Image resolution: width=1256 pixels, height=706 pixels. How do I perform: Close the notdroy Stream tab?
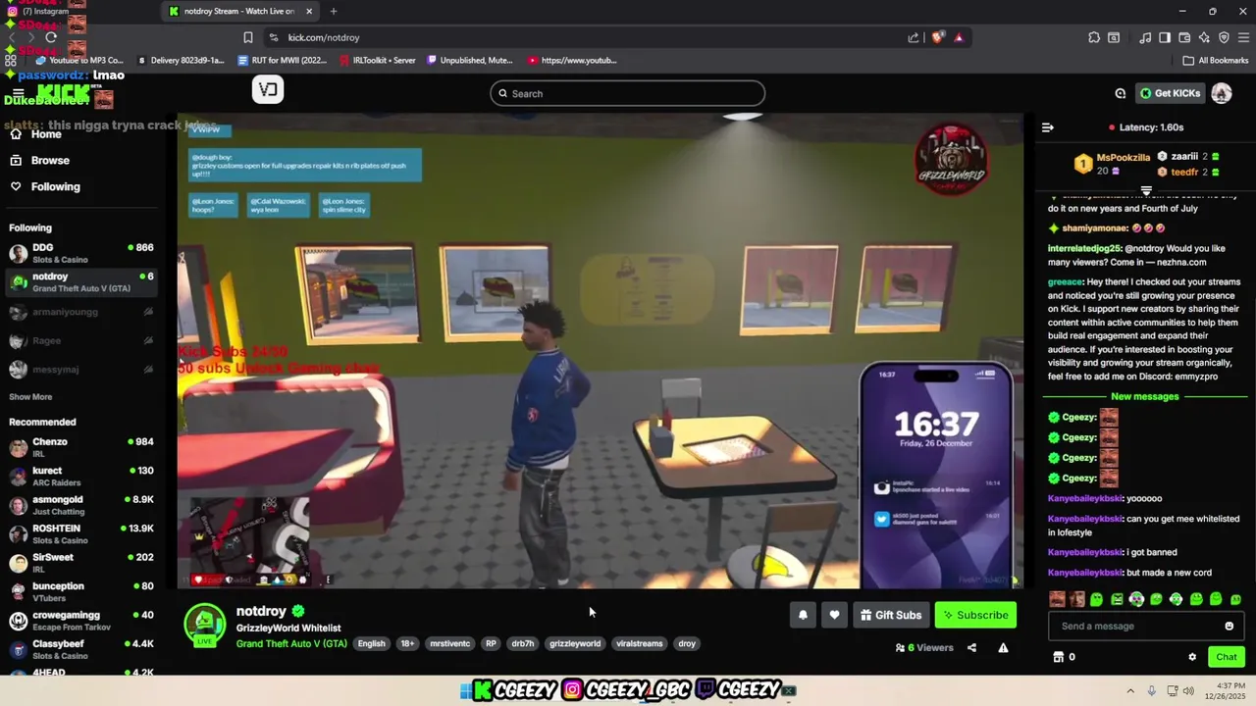(309, 11)
